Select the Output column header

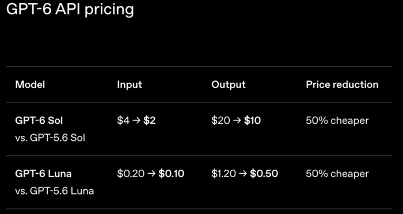click(229, 85)
